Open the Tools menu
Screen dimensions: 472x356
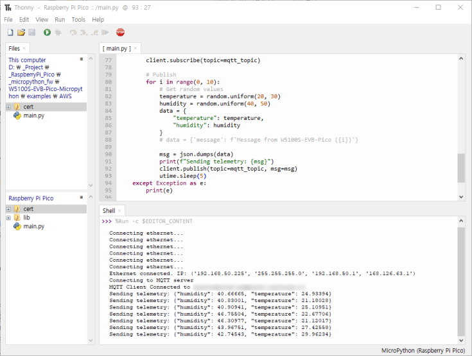coord(78,19)
